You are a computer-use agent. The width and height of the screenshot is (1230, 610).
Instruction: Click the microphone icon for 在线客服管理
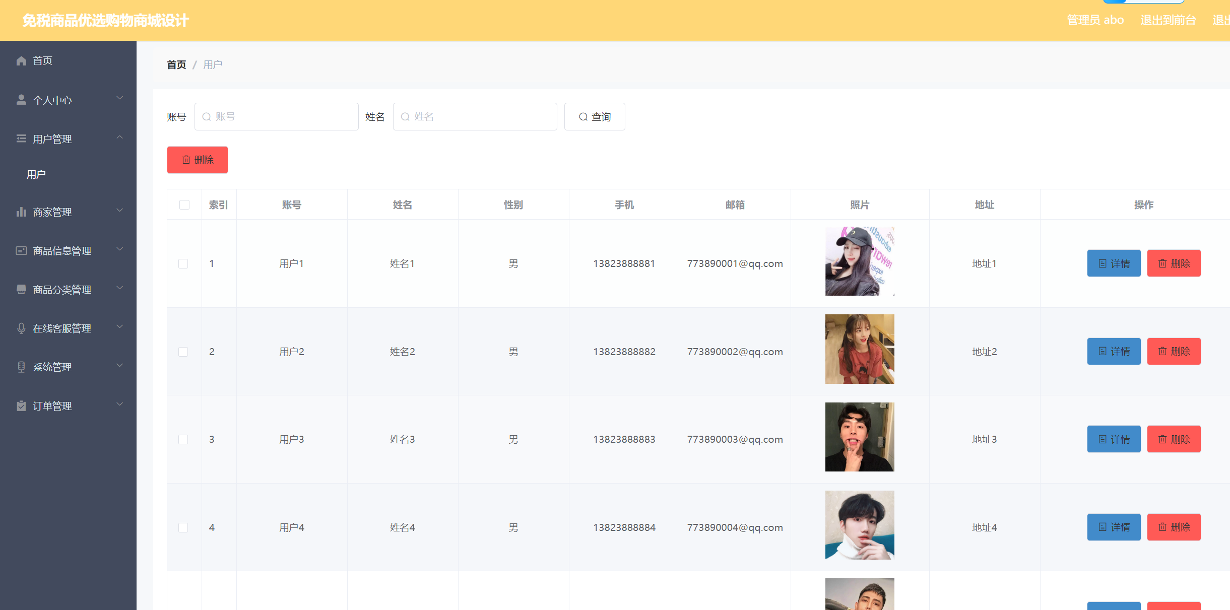[21, 328]
